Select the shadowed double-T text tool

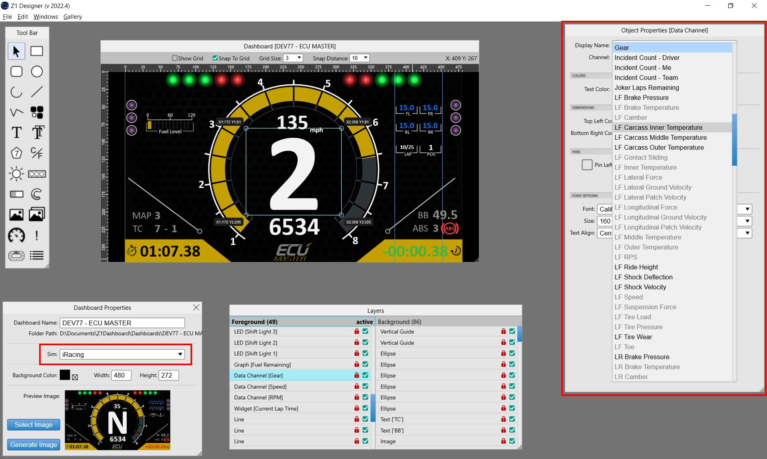point(38,133)
